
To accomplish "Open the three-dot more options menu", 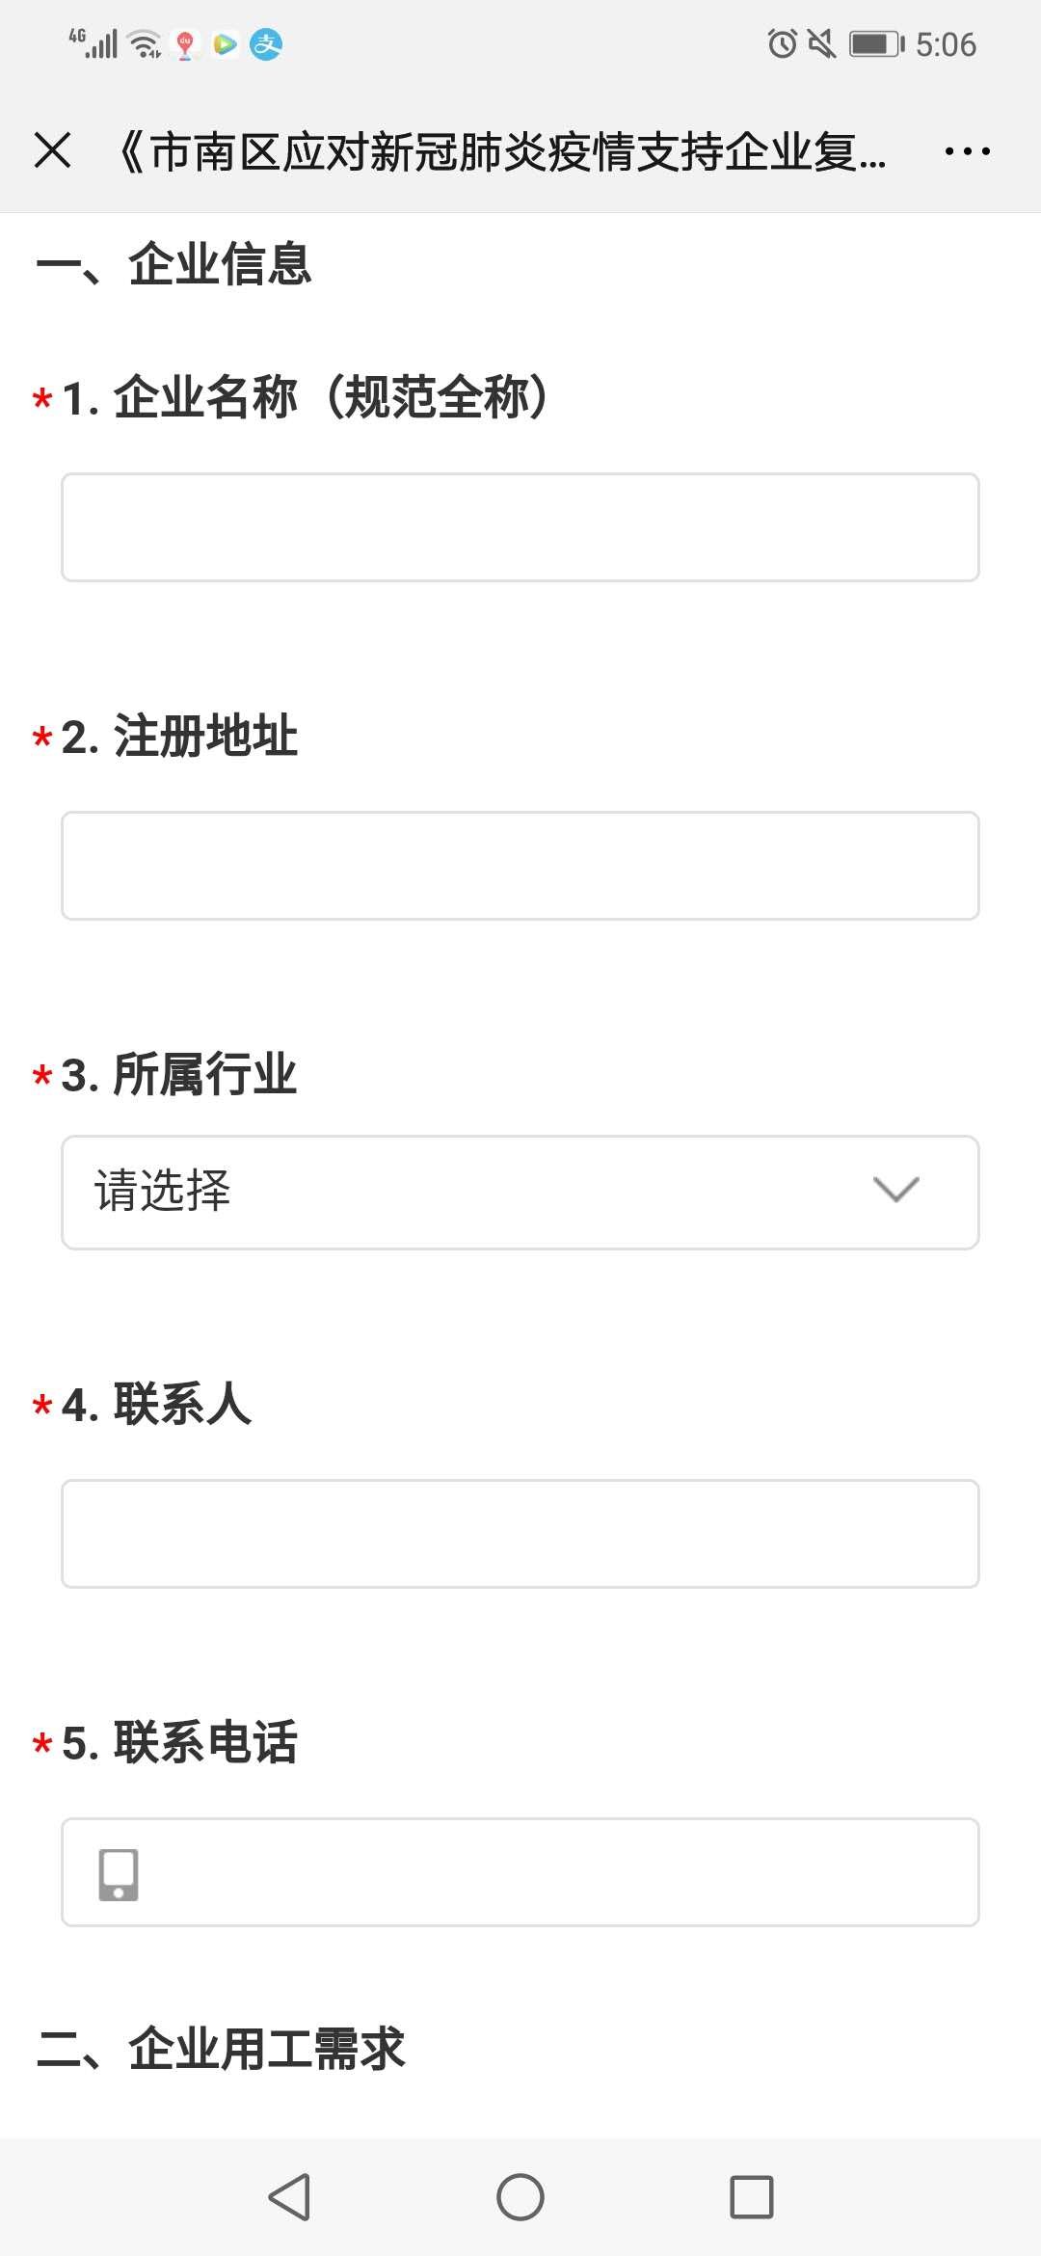I will (x=967, y=151).
